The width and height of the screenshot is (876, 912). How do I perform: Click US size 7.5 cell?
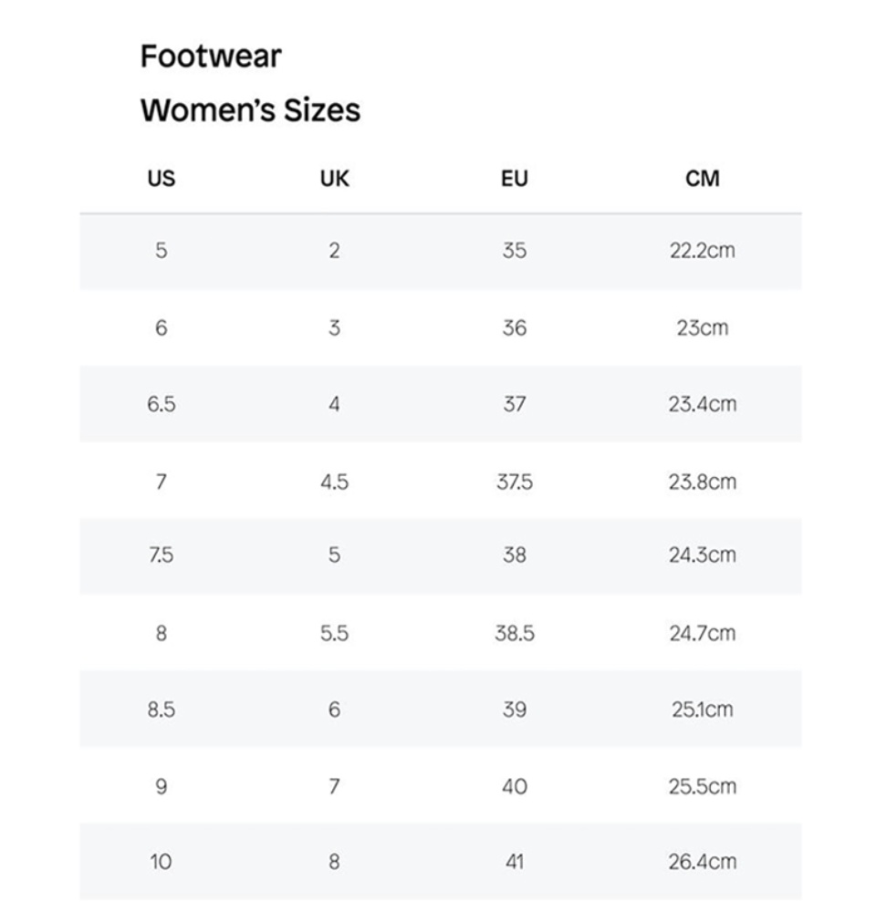(162, 554)
